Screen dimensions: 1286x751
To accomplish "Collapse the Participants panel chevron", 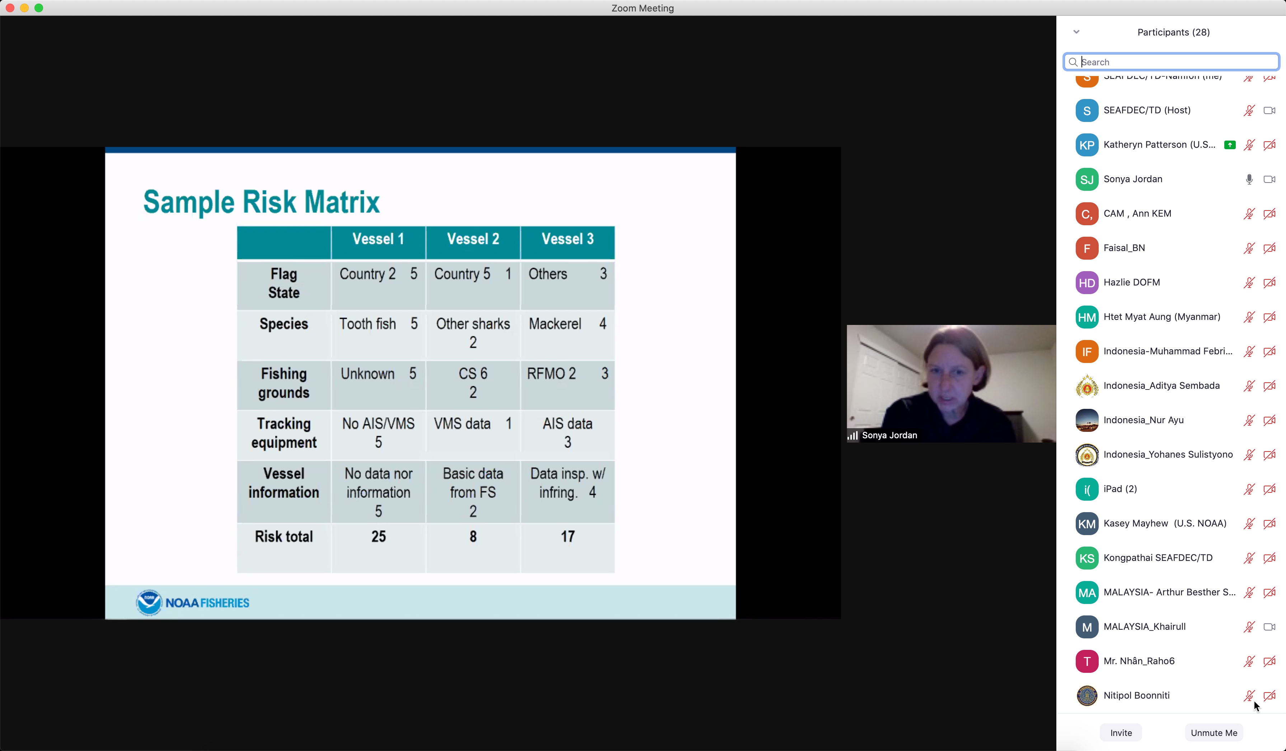I will (1076, 32).
